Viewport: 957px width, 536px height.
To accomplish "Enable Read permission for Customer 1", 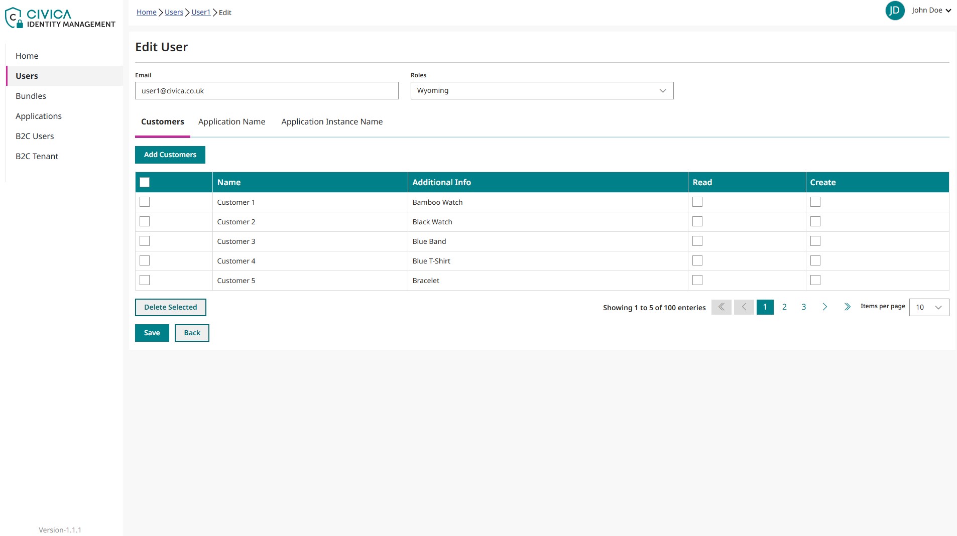I will click(697, 202).
